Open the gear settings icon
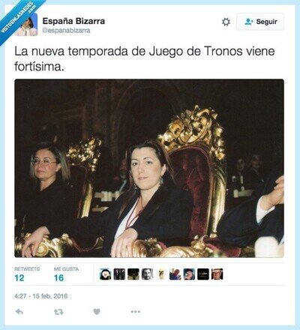The image size is (300, 330). click(x=226, y=22)
